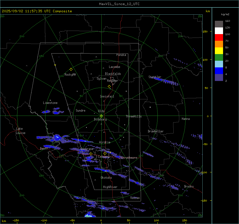Click the legend value 160
The width and height of the screenshot is (239, 224).
click(x=228, y=21)
